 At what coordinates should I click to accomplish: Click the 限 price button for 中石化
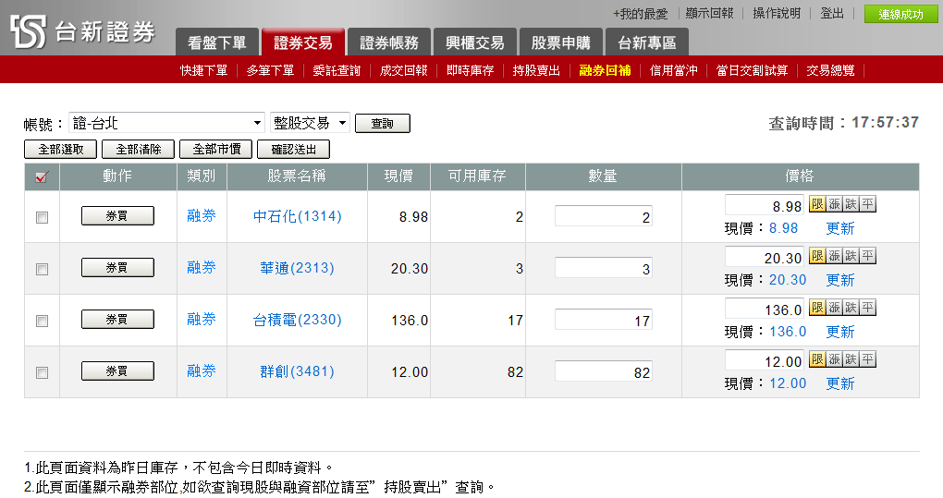tap(817, 204)
